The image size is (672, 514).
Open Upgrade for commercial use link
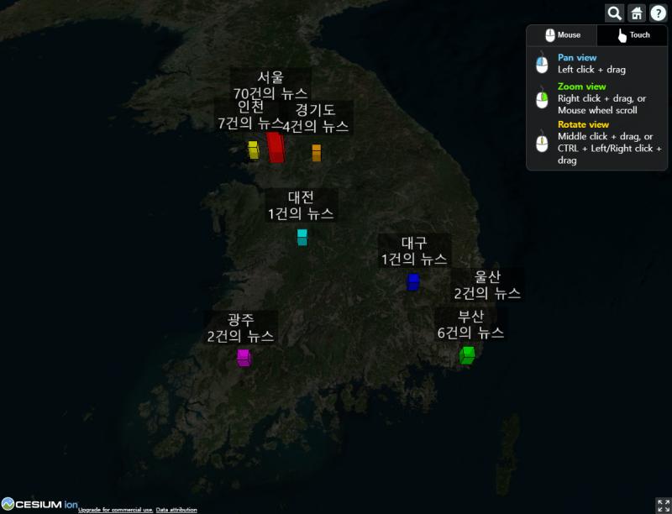click(115, 510)
